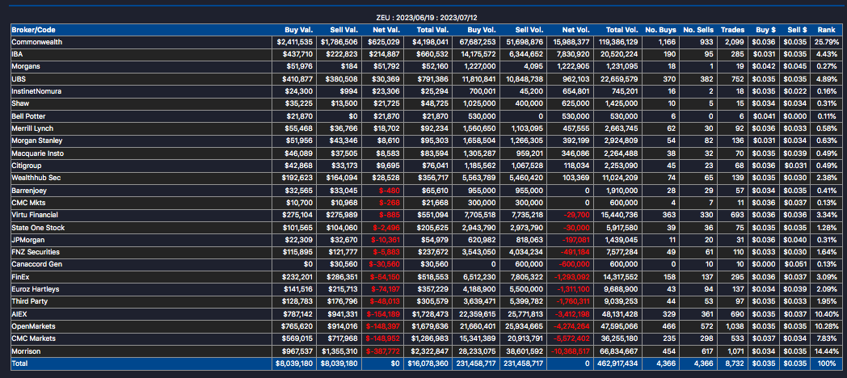
Task: Click the No. Buys column header
Action: tap(661, 30)
